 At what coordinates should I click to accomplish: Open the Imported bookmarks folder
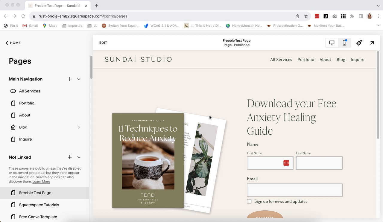[x=72, y=26]
